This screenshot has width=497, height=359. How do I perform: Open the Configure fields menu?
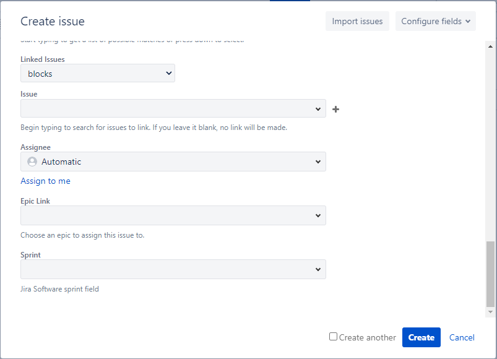click(436, 21)
